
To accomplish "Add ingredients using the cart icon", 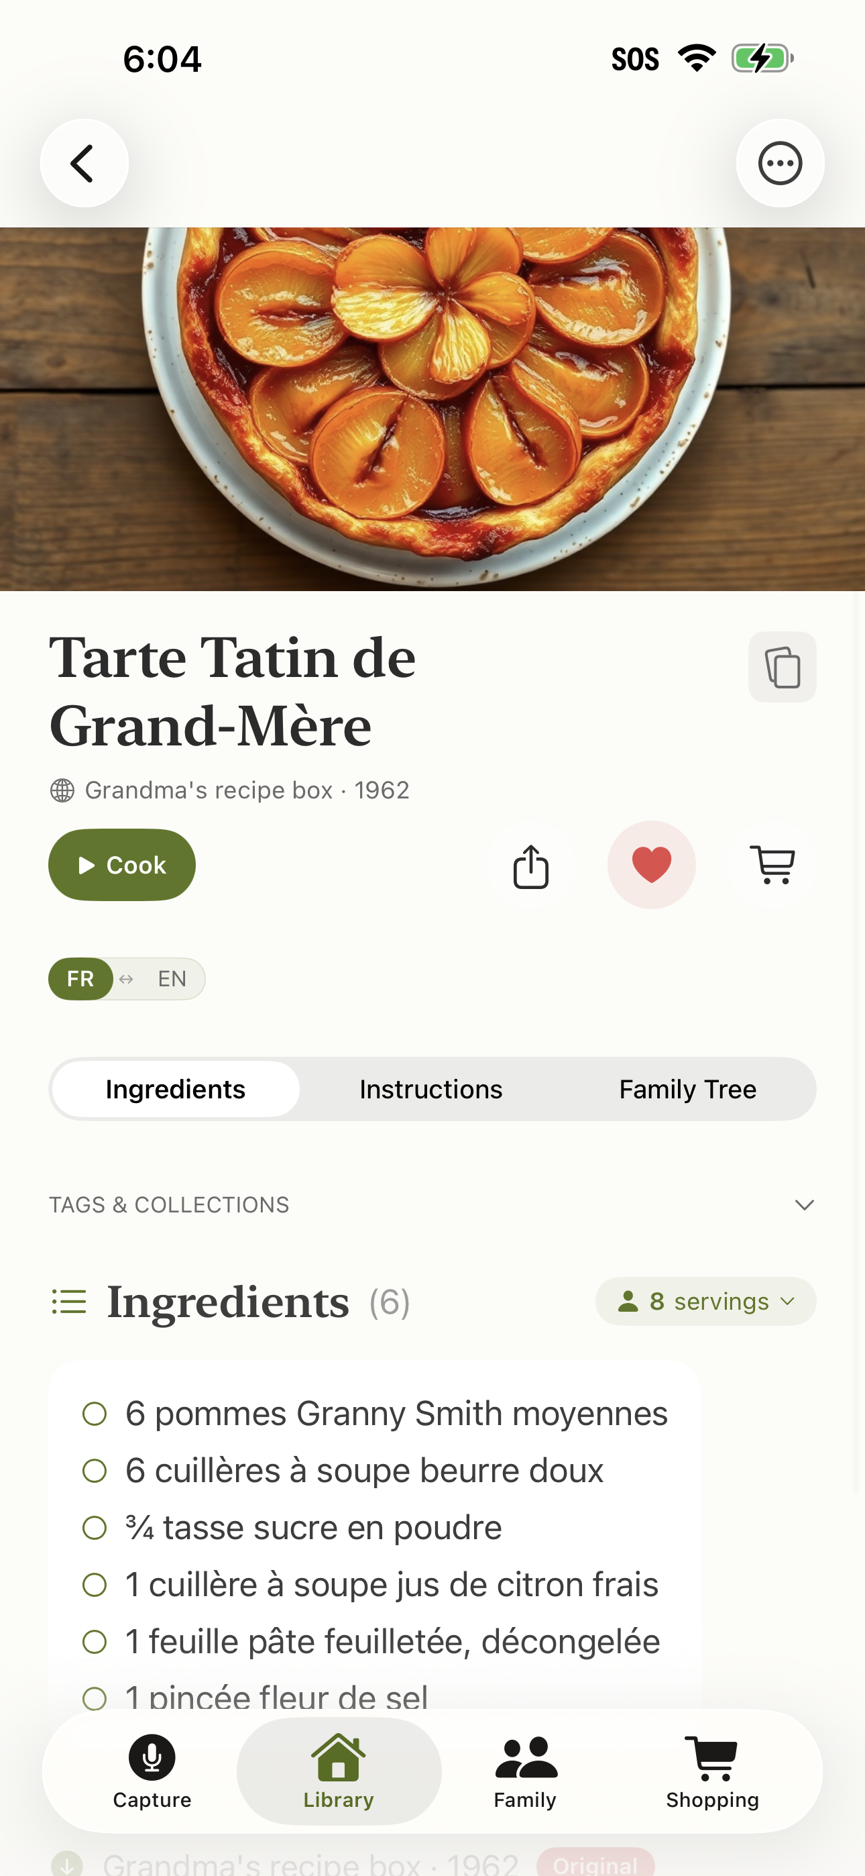I will point(772,865).
